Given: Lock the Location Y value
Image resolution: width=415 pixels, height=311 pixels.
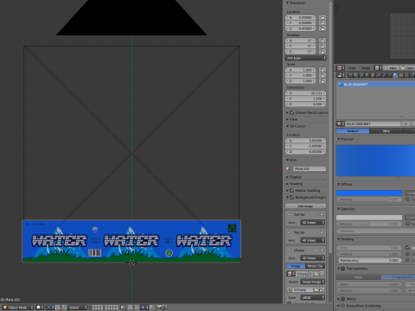Looking at the screenshot, I should 322,23.
